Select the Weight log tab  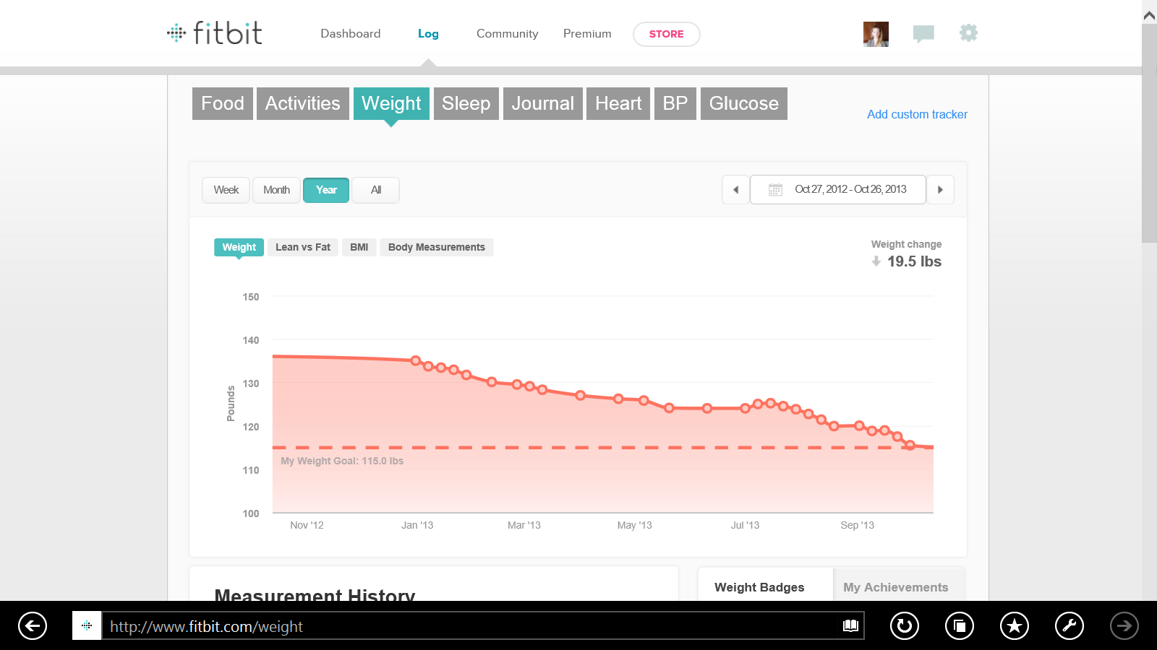pyautogui.click(x=391, y=103)
